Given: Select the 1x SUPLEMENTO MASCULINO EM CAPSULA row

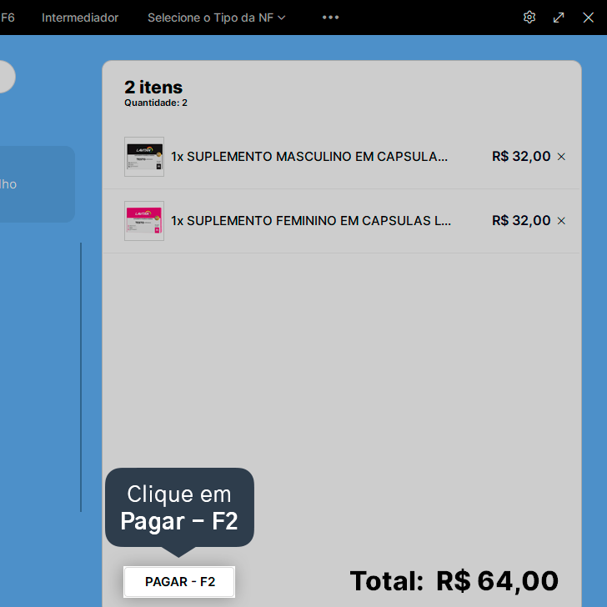Looking at the screenshot, I should 341,157.
